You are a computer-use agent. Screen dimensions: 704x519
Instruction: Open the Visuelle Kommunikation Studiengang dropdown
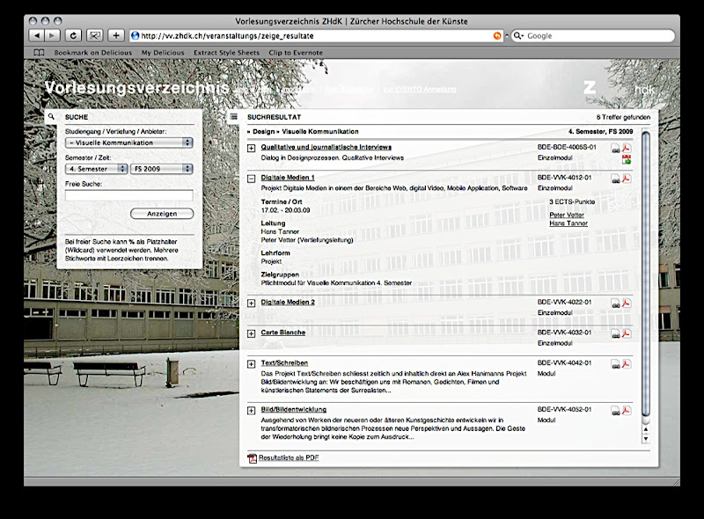click(128, 143)
